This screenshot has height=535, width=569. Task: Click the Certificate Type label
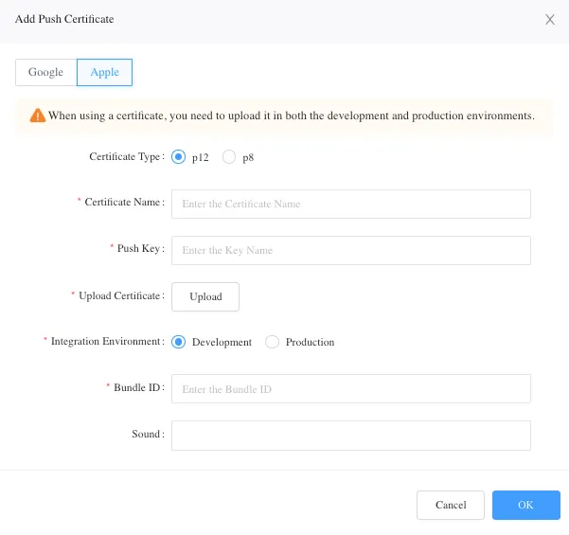(127, 157)
